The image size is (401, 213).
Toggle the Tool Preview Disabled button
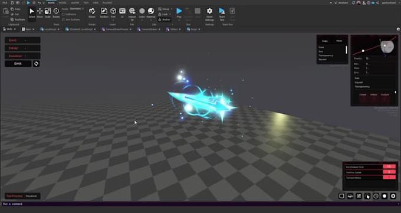point(22,196)
